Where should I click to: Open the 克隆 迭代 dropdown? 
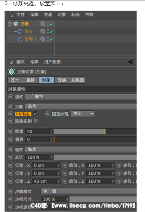click(81, 107)
